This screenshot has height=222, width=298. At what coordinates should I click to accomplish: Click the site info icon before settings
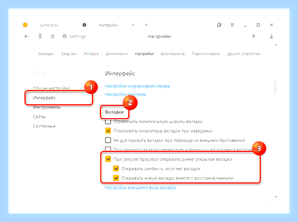[x=64, y=36]
